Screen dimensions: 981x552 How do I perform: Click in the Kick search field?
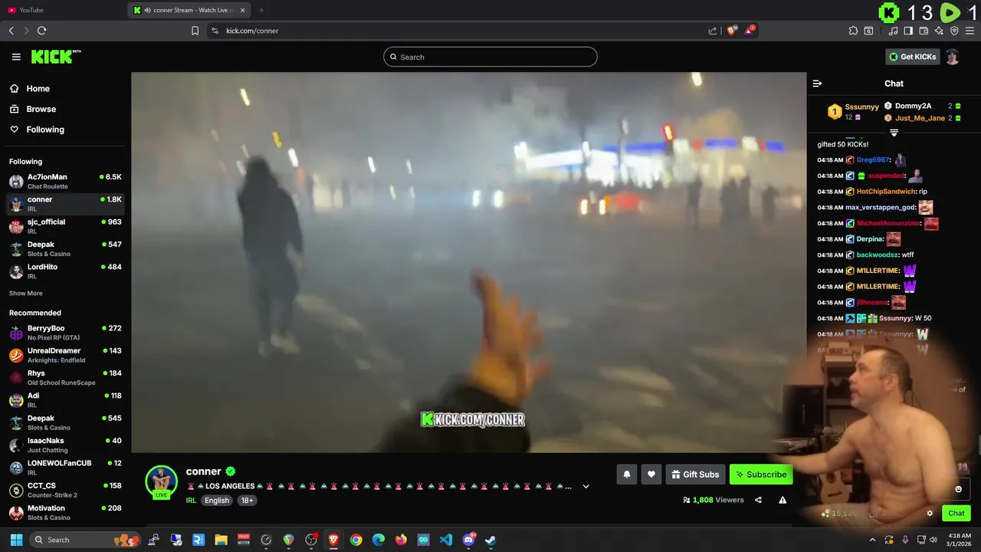coord(490,57)
